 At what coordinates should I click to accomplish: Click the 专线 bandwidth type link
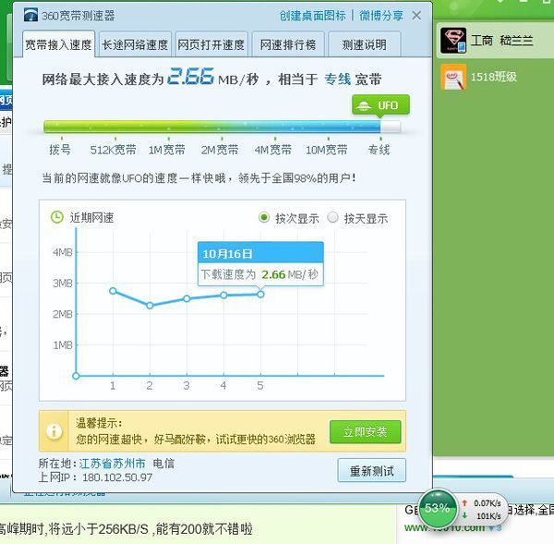(x=337, y=79)
